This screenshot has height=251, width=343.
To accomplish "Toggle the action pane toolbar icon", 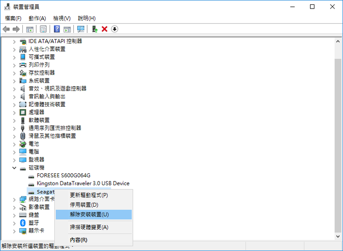I will click(x=67, y=29).
